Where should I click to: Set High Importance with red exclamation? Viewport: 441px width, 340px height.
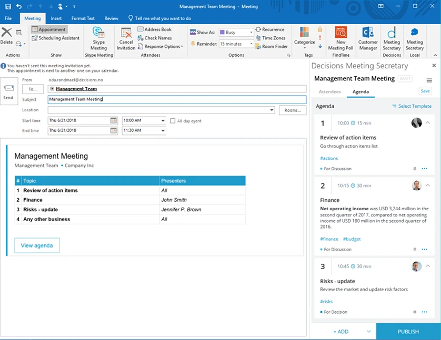tap(320, 38)
